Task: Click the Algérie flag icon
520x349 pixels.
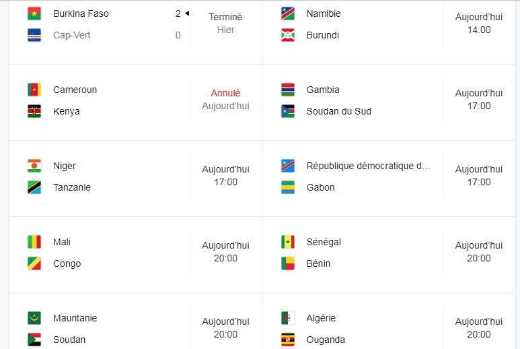Action: 288,318
